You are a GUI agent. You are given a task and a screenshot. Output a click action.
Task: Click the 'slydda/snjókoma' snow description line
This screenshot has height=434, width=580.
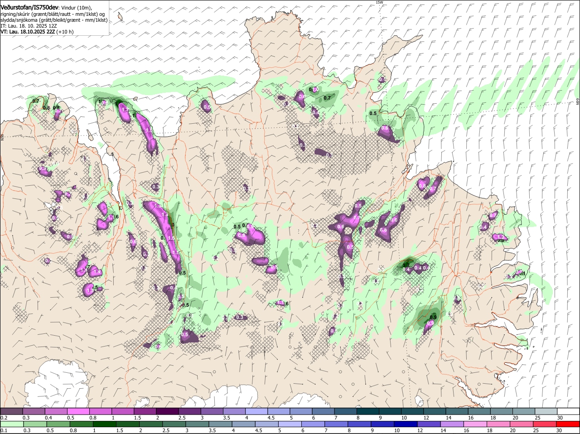54,19
